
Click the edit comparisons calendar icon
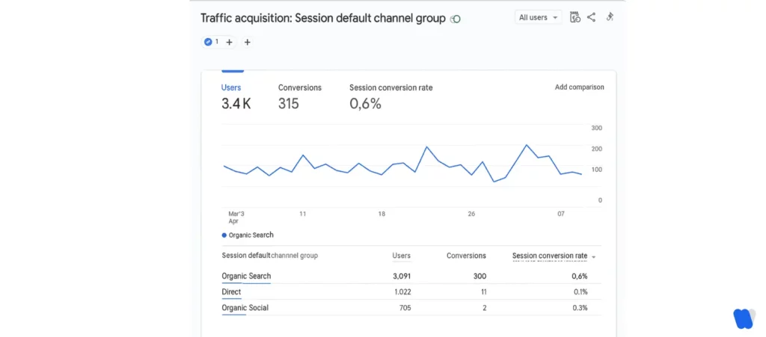coord(575,17)
